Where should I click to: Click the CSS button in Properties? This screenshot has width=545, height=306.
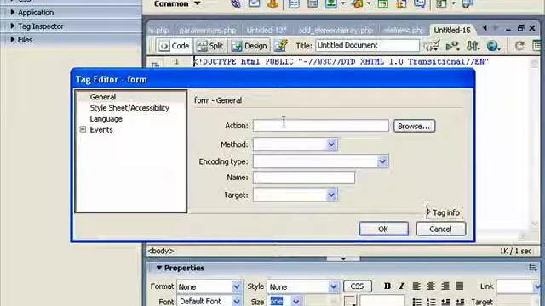pos(358,286)
